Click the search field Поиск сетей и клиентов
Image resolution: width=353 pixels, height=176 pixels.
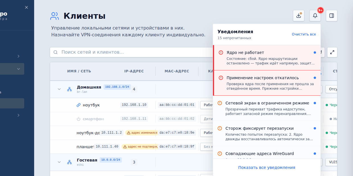pos(132,52)
